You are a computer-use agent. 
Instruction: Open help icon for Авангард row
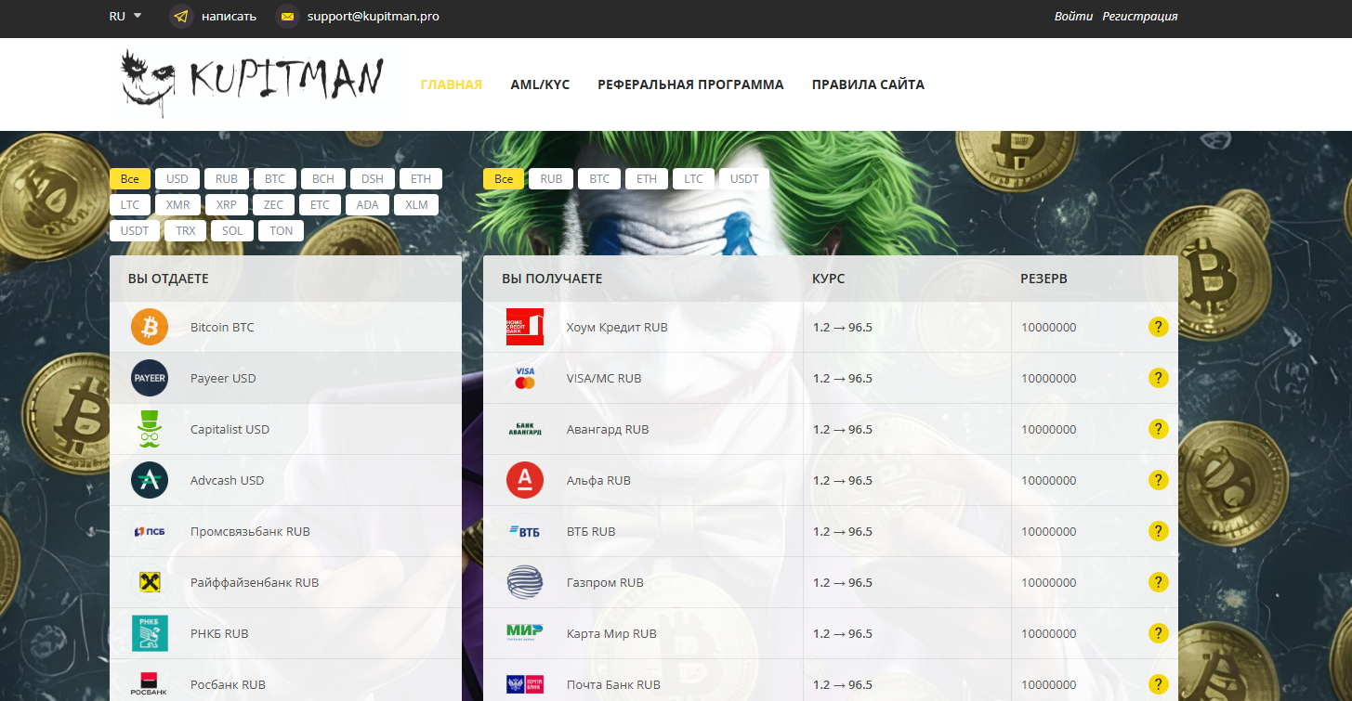tap(1158, 429)
